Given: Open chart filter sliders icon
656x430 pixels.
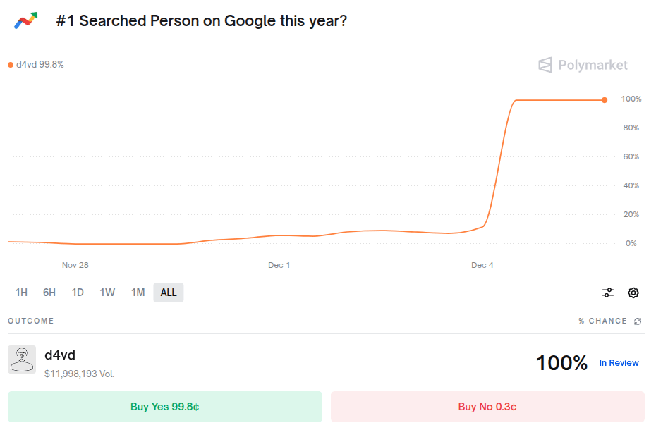Looking at the screenshot, I should pyautogui.click(x=608, y=293).
